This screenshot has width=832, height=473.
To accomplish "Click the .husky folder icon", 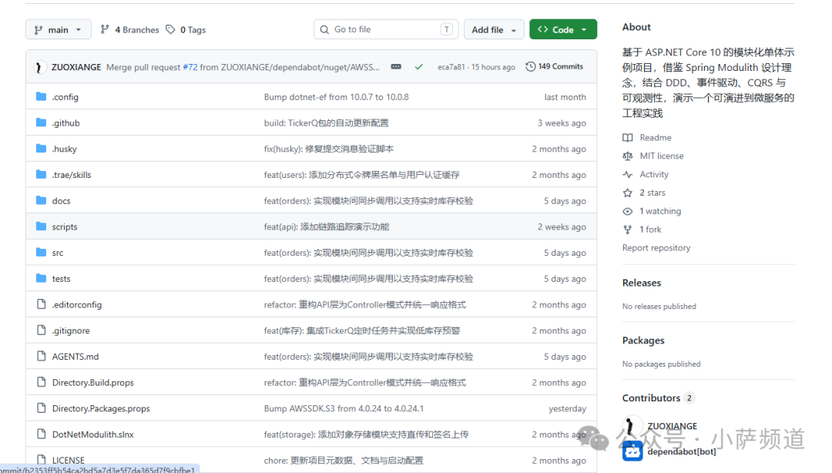I will (41, 149).
